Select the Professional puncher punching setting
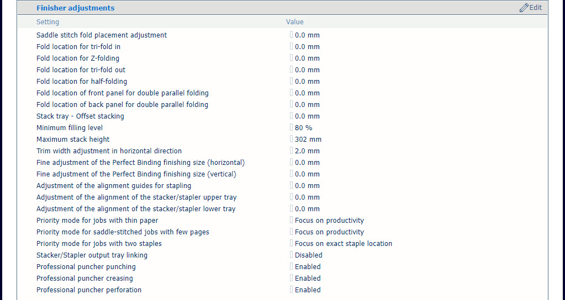This screenshot has width=565, height=300. [x=86, y=267]
